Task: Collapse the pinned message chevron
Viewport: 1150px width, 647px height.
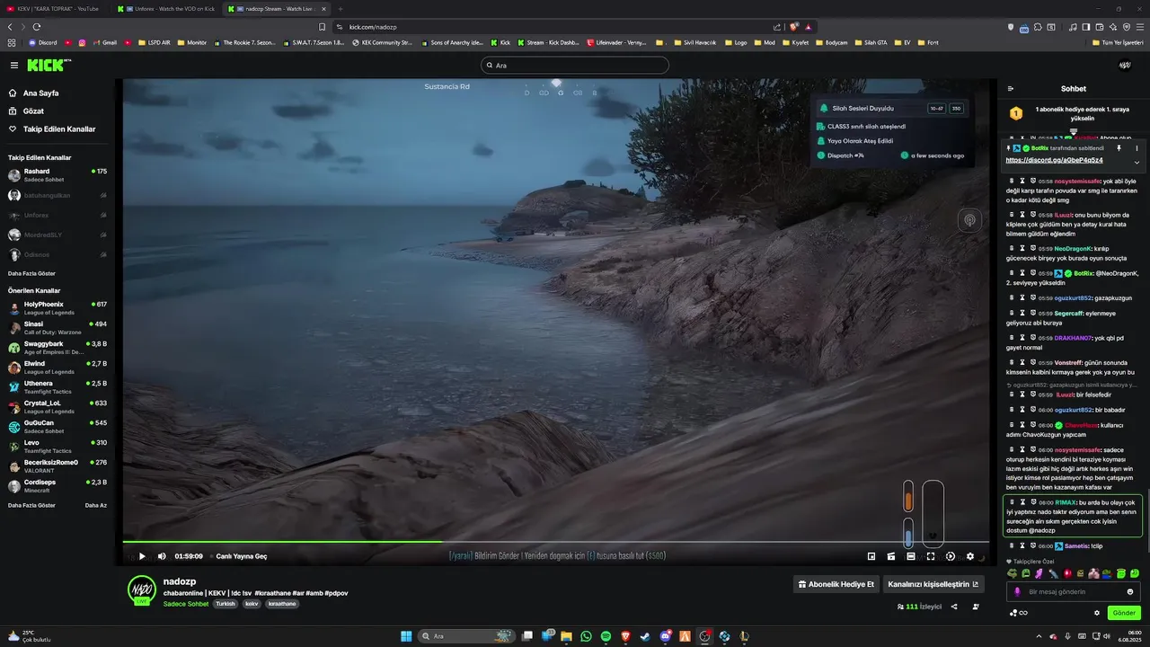Action: 1137,163
